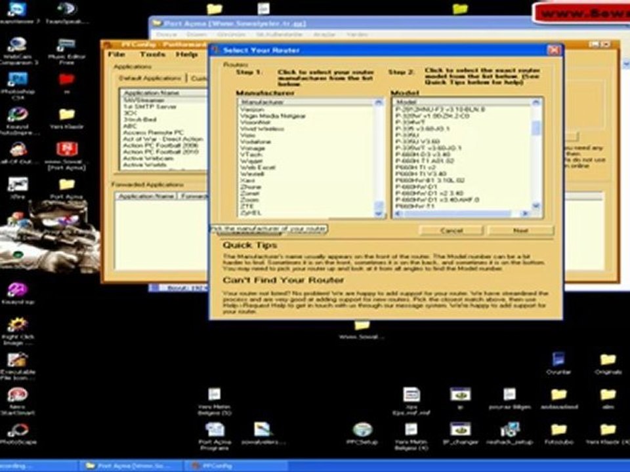Click model list scroll-down arrow
This screenshot has width=630, height=472.
pos(536,205)
